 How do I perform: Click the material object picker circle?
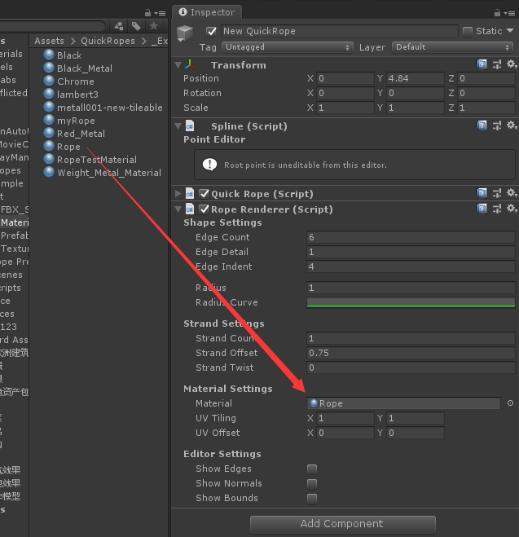510,403
